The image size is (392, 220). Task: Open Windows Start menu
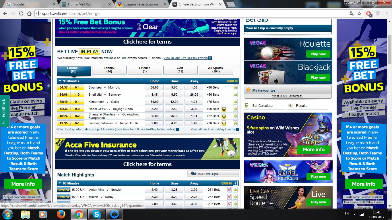pos(8,214)
